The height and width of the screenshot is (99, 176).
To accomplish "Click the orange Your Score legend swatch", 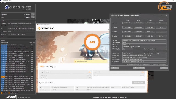I will (2, 93).
